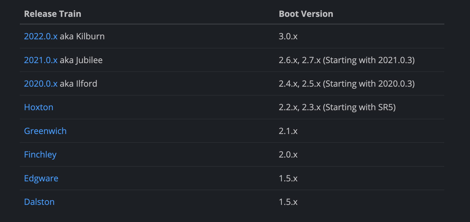Viewport: 470px width, 222px height.
Task: Open the 2022.0.x release train link
Action: 41,36
